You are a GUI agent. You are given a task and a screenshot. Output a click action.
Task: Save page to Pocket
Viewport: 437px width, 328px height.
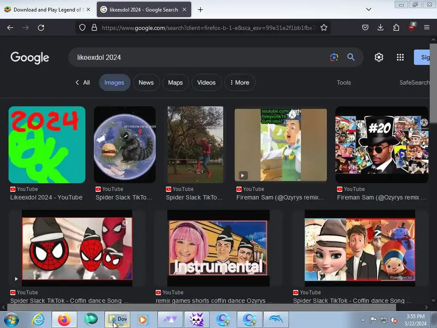365,27
